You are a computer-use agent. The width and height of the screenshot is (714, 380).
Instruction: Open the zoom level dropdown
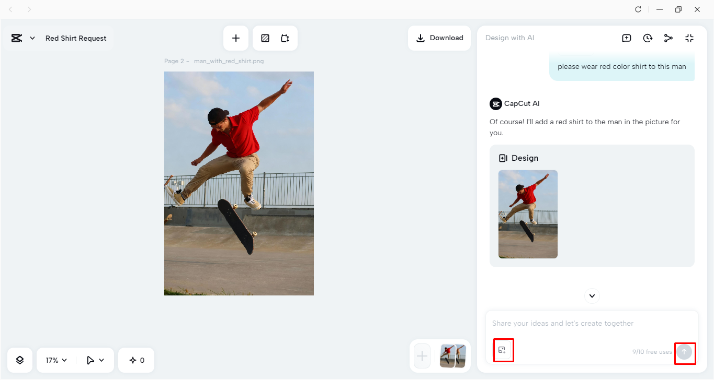coord(54,360)
